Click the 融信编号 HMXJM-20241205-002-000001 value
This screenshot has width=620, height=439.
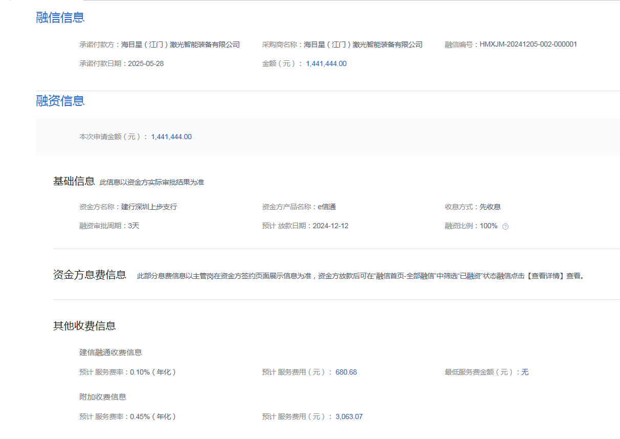528,45
